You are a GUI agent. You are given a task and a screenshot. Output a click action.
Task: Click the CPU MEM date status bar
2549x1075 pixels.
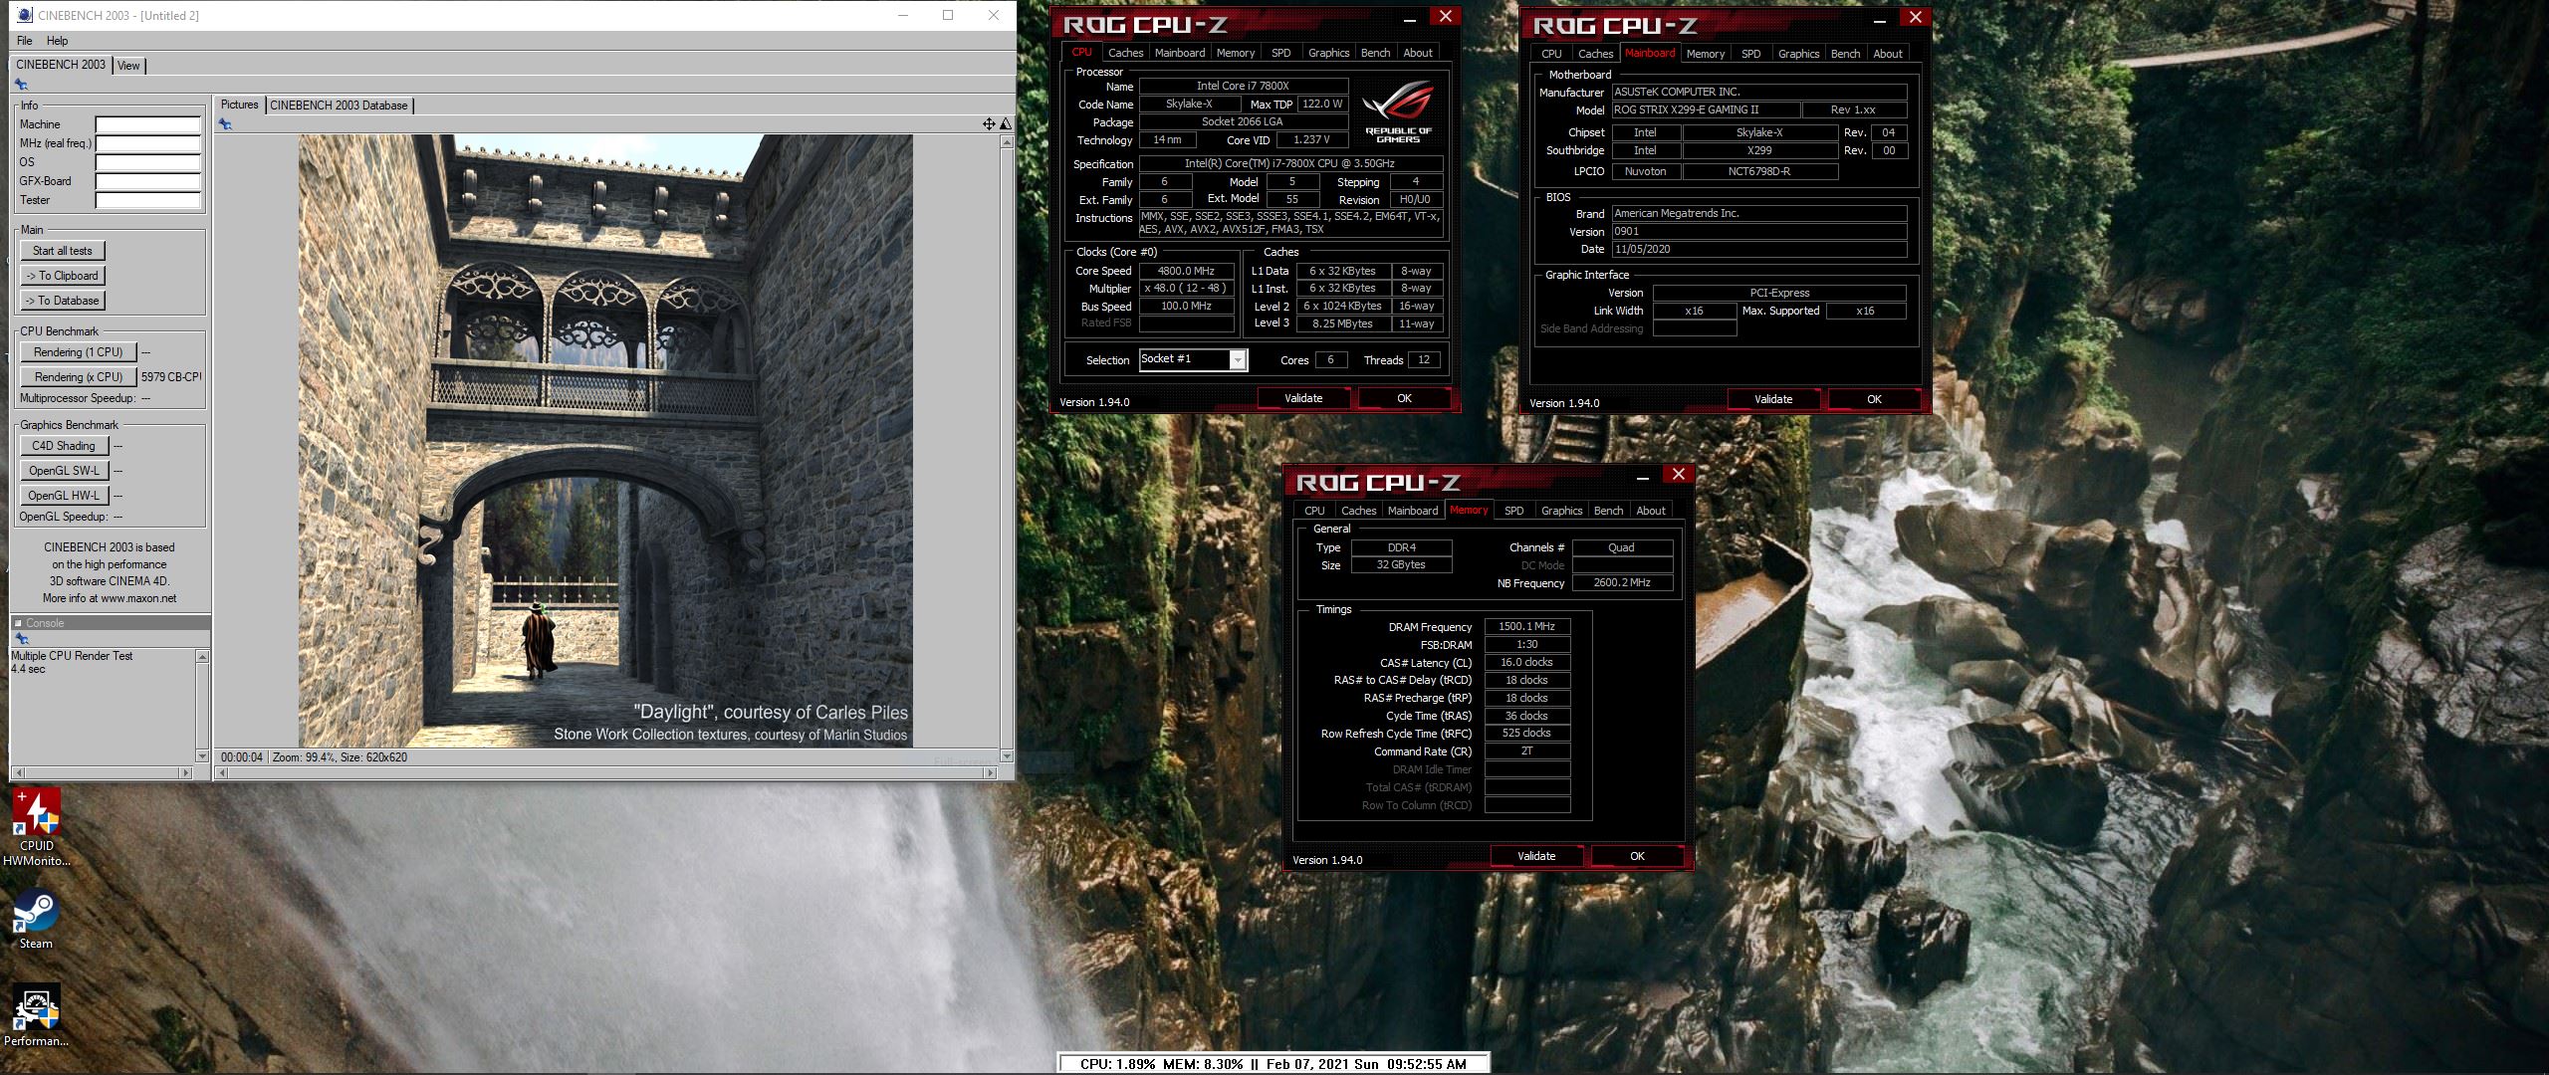pyautogui.click(x=1274, y=1063)
